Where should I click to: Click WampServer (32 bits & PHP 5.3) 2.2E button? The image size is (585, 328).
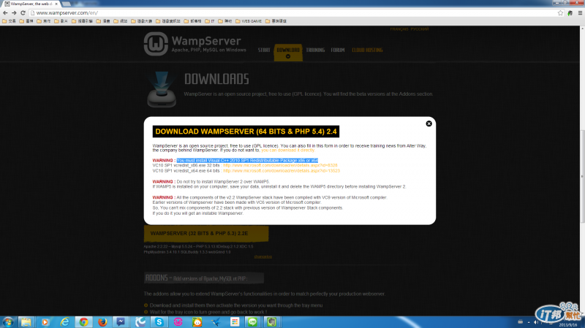coord(206,233)
